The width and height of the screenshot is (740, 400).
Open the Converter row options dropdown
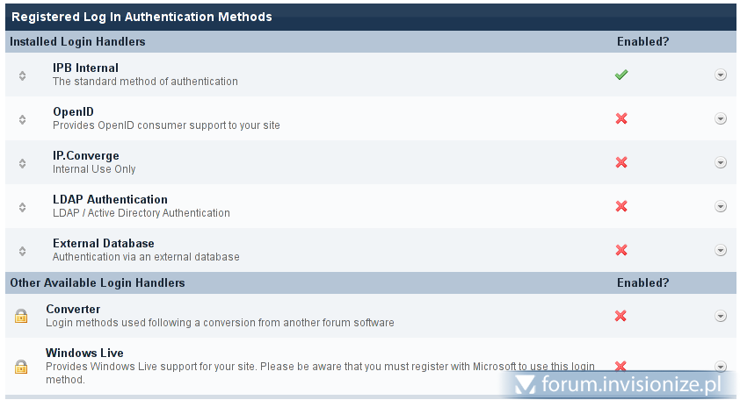tap(721, 316)
